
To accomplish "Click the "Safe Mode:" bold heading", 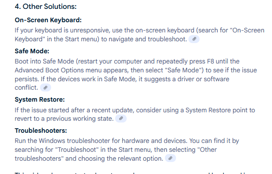I will (32, 51).
